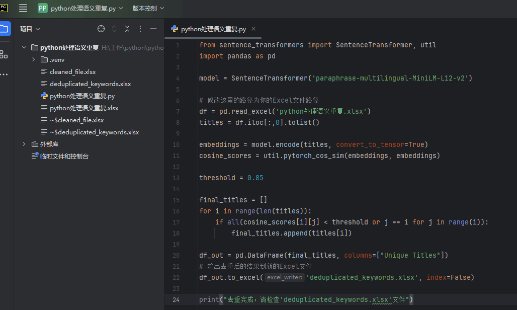Click the PP project badge icon
Viewport: 517px width, 310px height.
(x=43, y=8)
